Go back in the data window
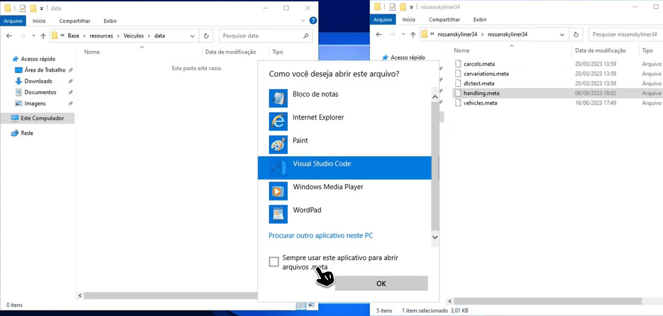Viewport: 663px width, 316px height. pyautogui.click(x=9, y=36)
